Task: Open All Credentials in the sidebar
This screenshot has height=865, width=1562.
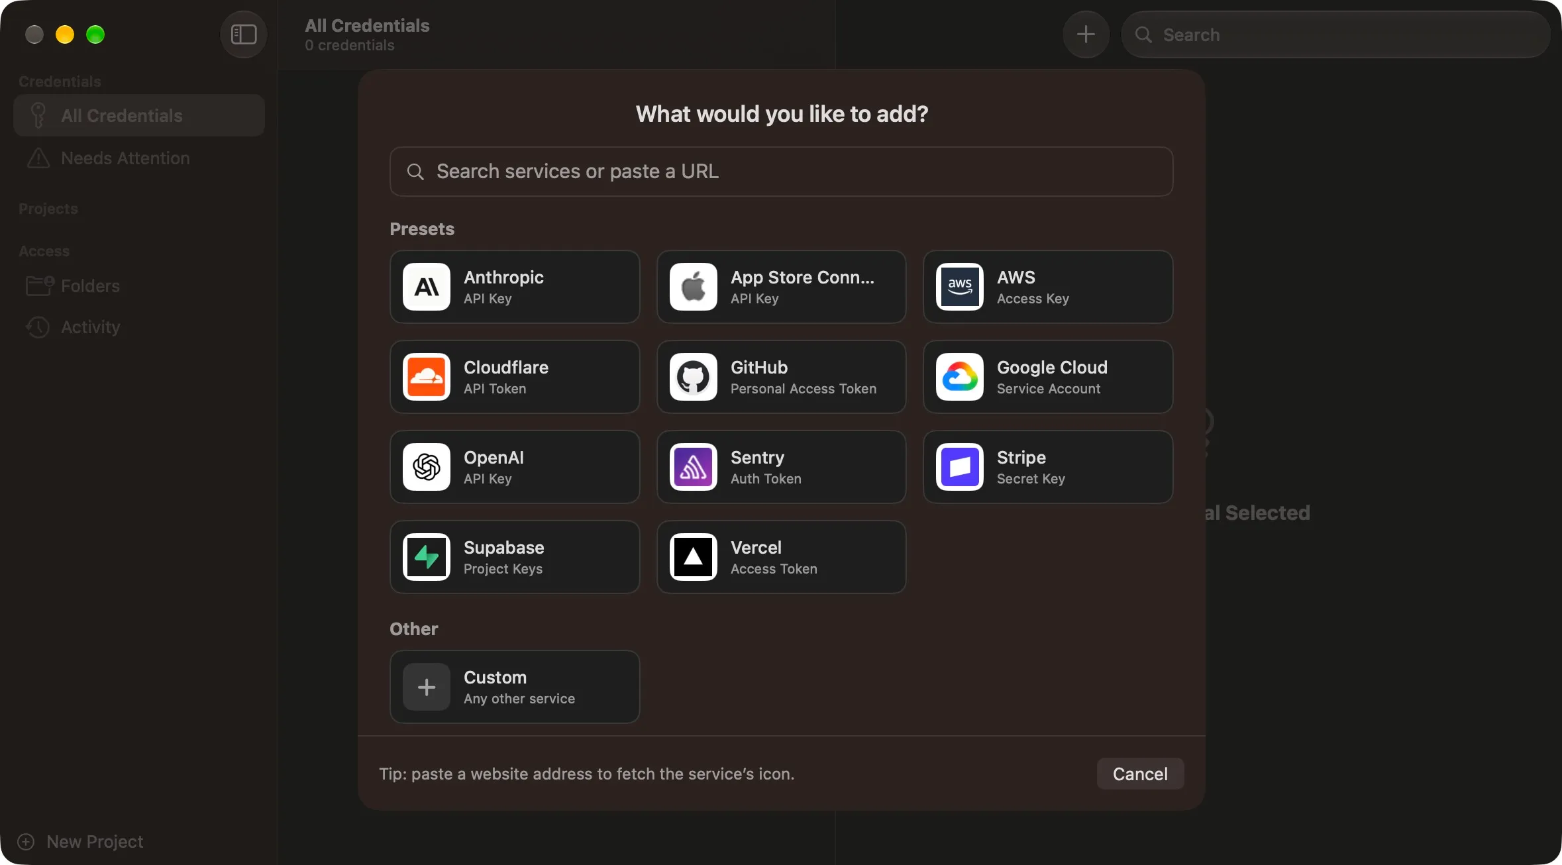Action: coord(139,115)
